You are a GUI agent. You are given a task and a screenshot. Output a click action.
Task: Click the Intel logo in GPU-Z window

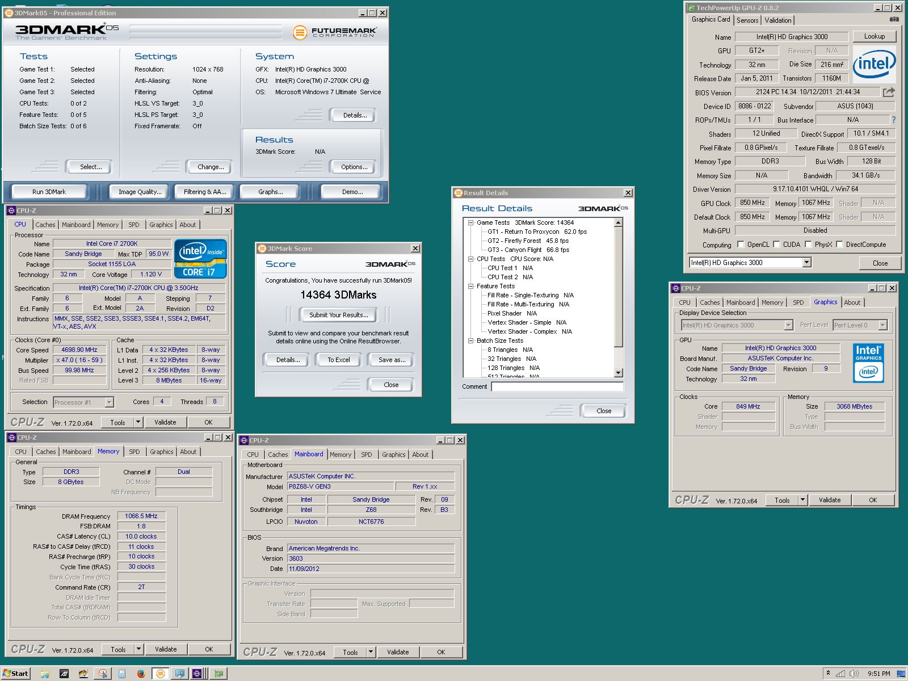[874, 64]
